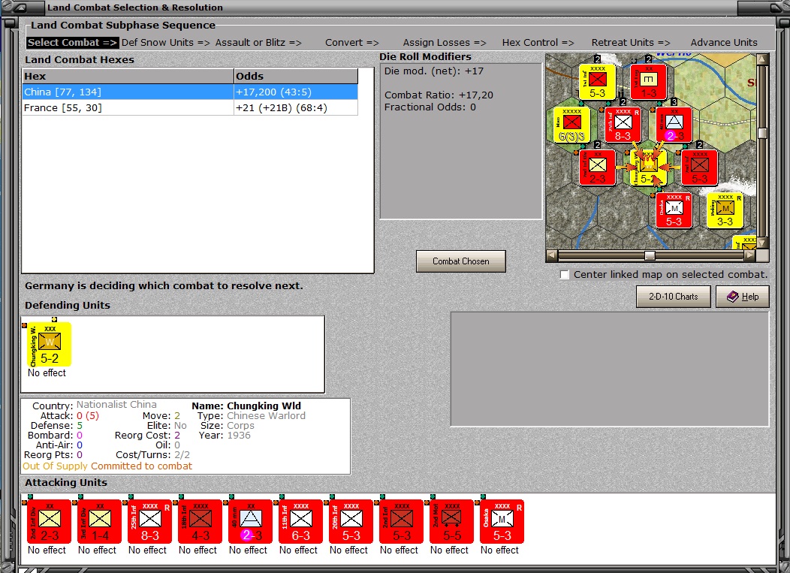
Task: Click the red engineer 1-3 counter on map
Action: (648, 82)
